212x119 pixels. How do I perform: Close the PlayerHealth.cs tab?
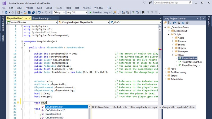click(29, 18)
